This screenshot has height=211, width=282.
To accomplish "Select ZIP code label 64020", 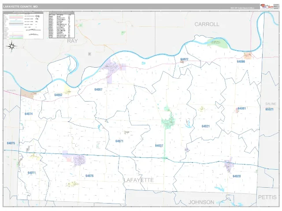I will tap(237, 176).
